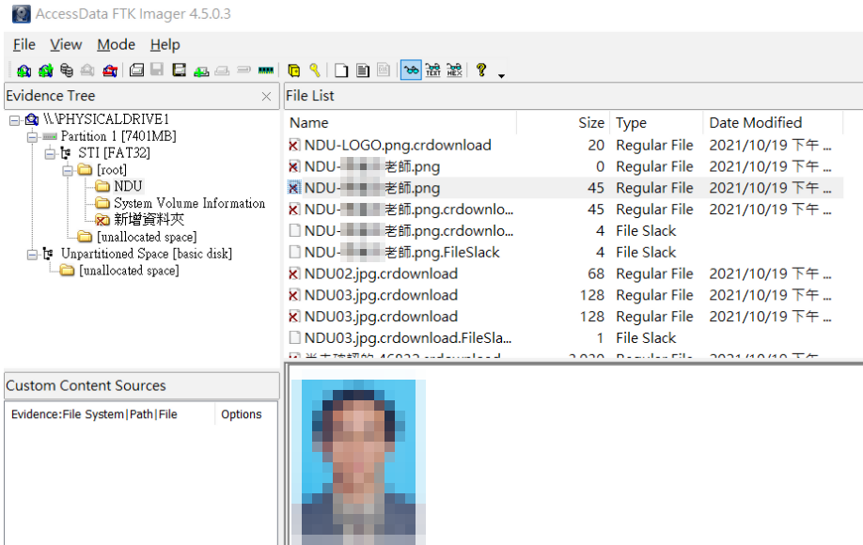This screenshot has width=863, height=545.
Task: Open the Image Mounting tool icon
Action: pos(67,70)
